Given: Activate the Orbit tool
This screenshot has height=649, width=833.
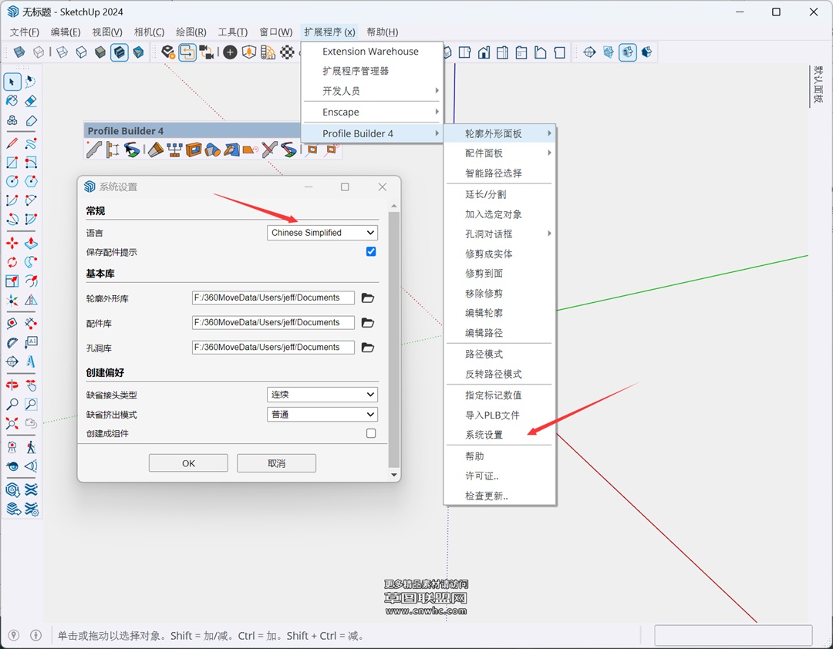Looking at the screenshot, I should 12,385.
